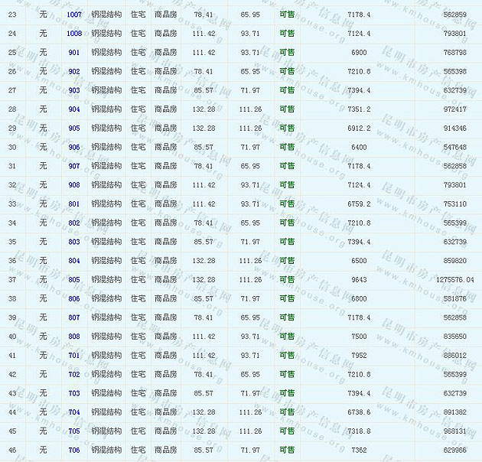The height and width of the screenshot is (462, 482).
Task: Open room 1007 unit link
Action: point(74,15)
